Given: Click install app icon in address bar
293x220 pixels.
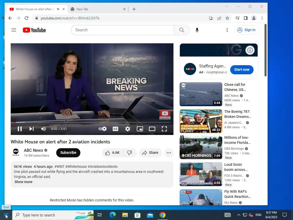Looking at the screenshot, I should point(211,18).
